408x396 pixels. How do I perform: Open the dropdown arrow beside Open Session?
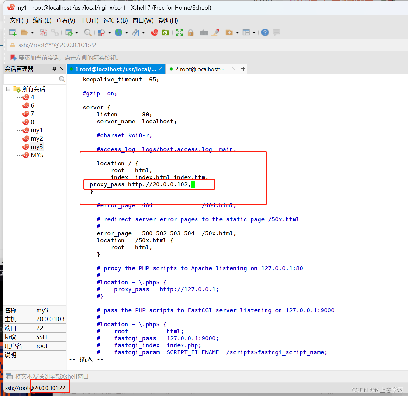point(32,32)
